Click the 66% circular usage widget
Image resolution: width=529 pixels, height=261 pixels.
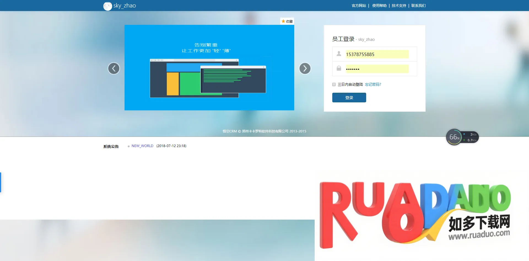click(x=454, y=137)
